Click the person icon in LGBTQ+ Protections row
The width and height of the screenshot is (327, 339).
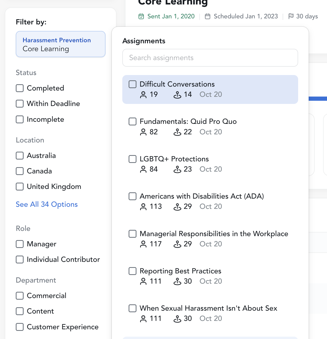tap(143, 169)
